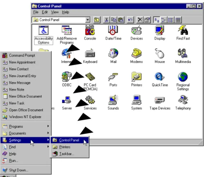The width and height of the screenshot is (204, 177).
Task: Switch to Details view
Action: pos(178,20)
